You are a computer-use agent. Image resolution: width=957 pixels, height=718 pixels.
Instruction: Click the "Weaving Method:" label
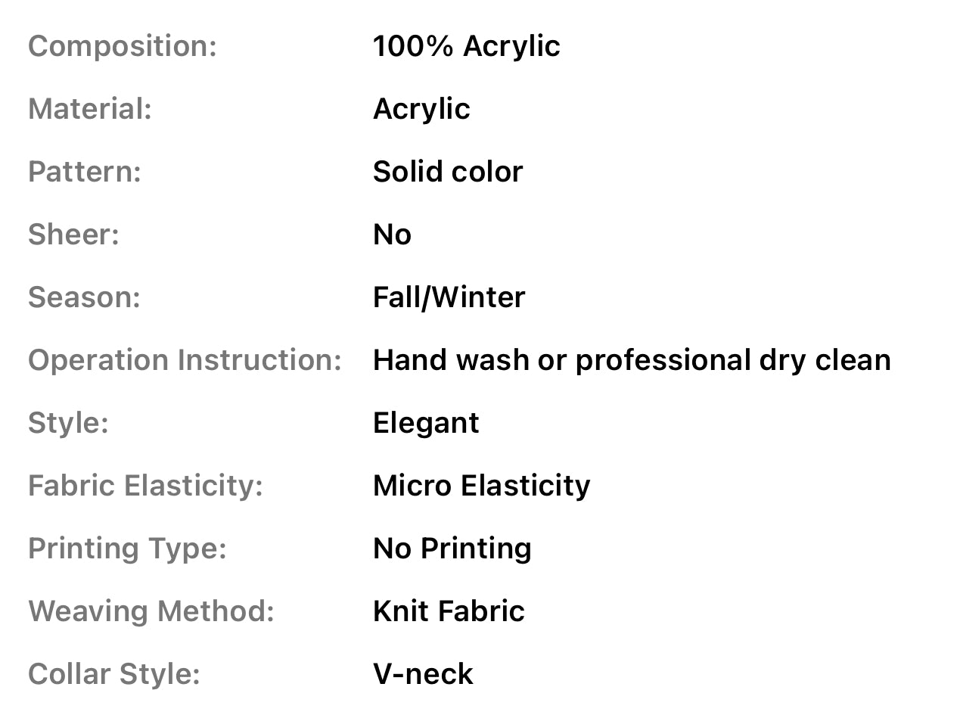pos(151,611)
